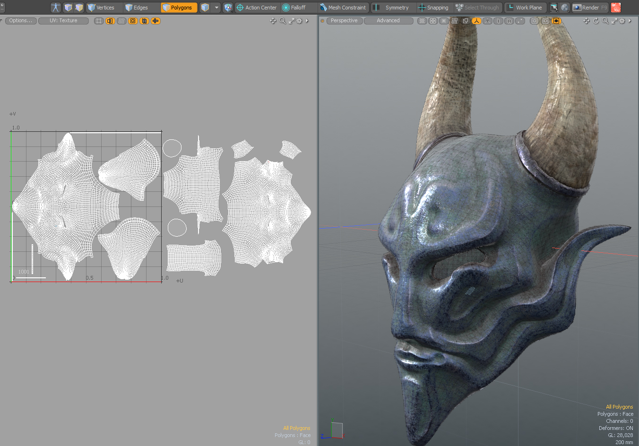639x446 pixels.
Task: Click the globe preview icon before Render
Action: click(565, 8)
